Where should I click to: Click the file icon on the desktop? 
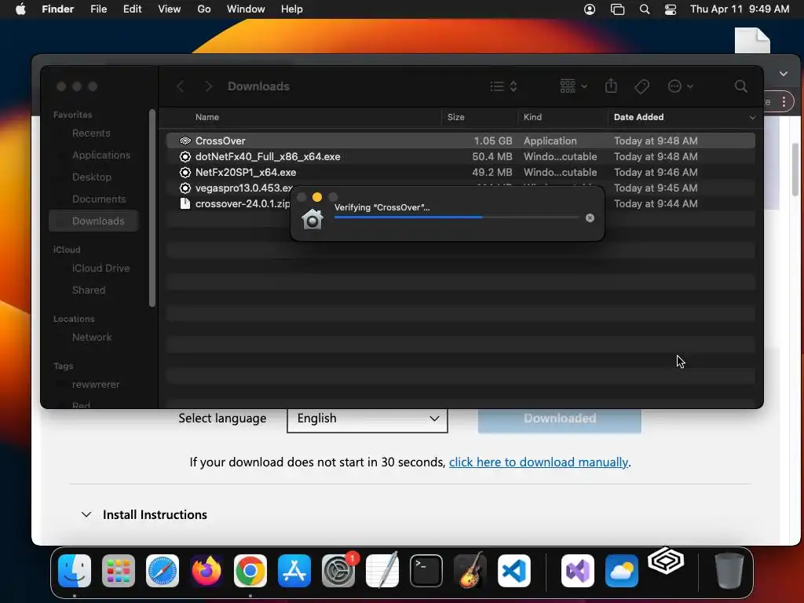[x=752, y=41]
